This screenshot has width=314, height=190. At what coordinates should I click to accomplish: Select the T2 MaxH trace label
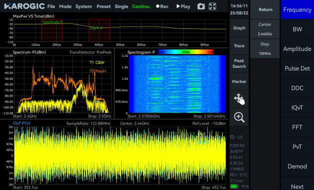pos(97,71)
